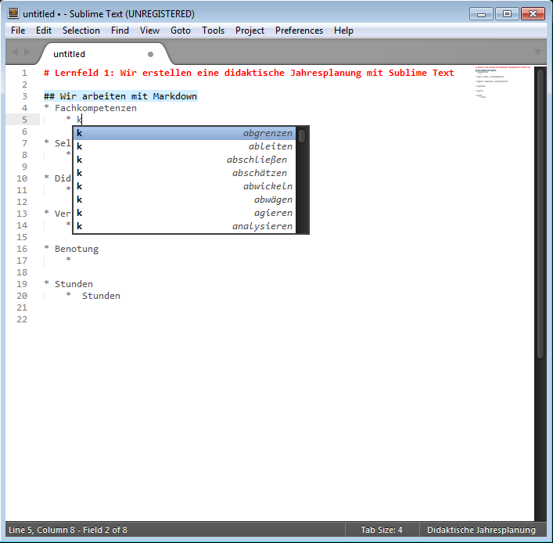Open the Goto menu
This screenshot has height=543, width=553.
(x=181, y=31)
